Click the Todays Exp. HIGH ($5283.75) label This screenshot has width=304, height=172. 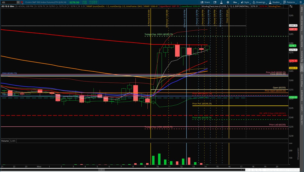click(x=159, y=34)
